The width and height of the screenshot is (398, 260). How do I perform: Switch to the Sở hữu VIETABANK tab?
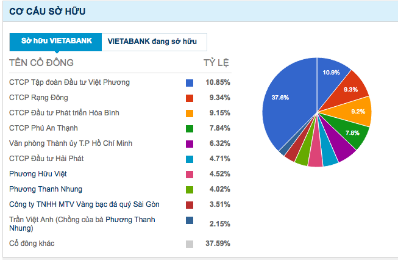[x=56, y=42]
